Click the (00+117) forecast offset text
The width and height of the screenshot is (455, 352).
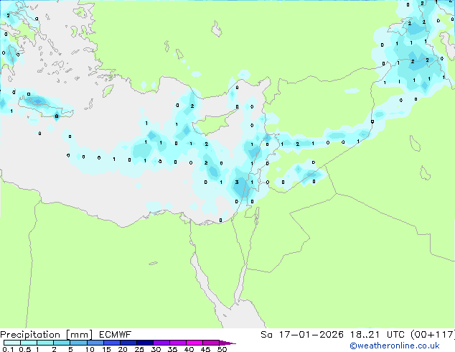(433, 335)
